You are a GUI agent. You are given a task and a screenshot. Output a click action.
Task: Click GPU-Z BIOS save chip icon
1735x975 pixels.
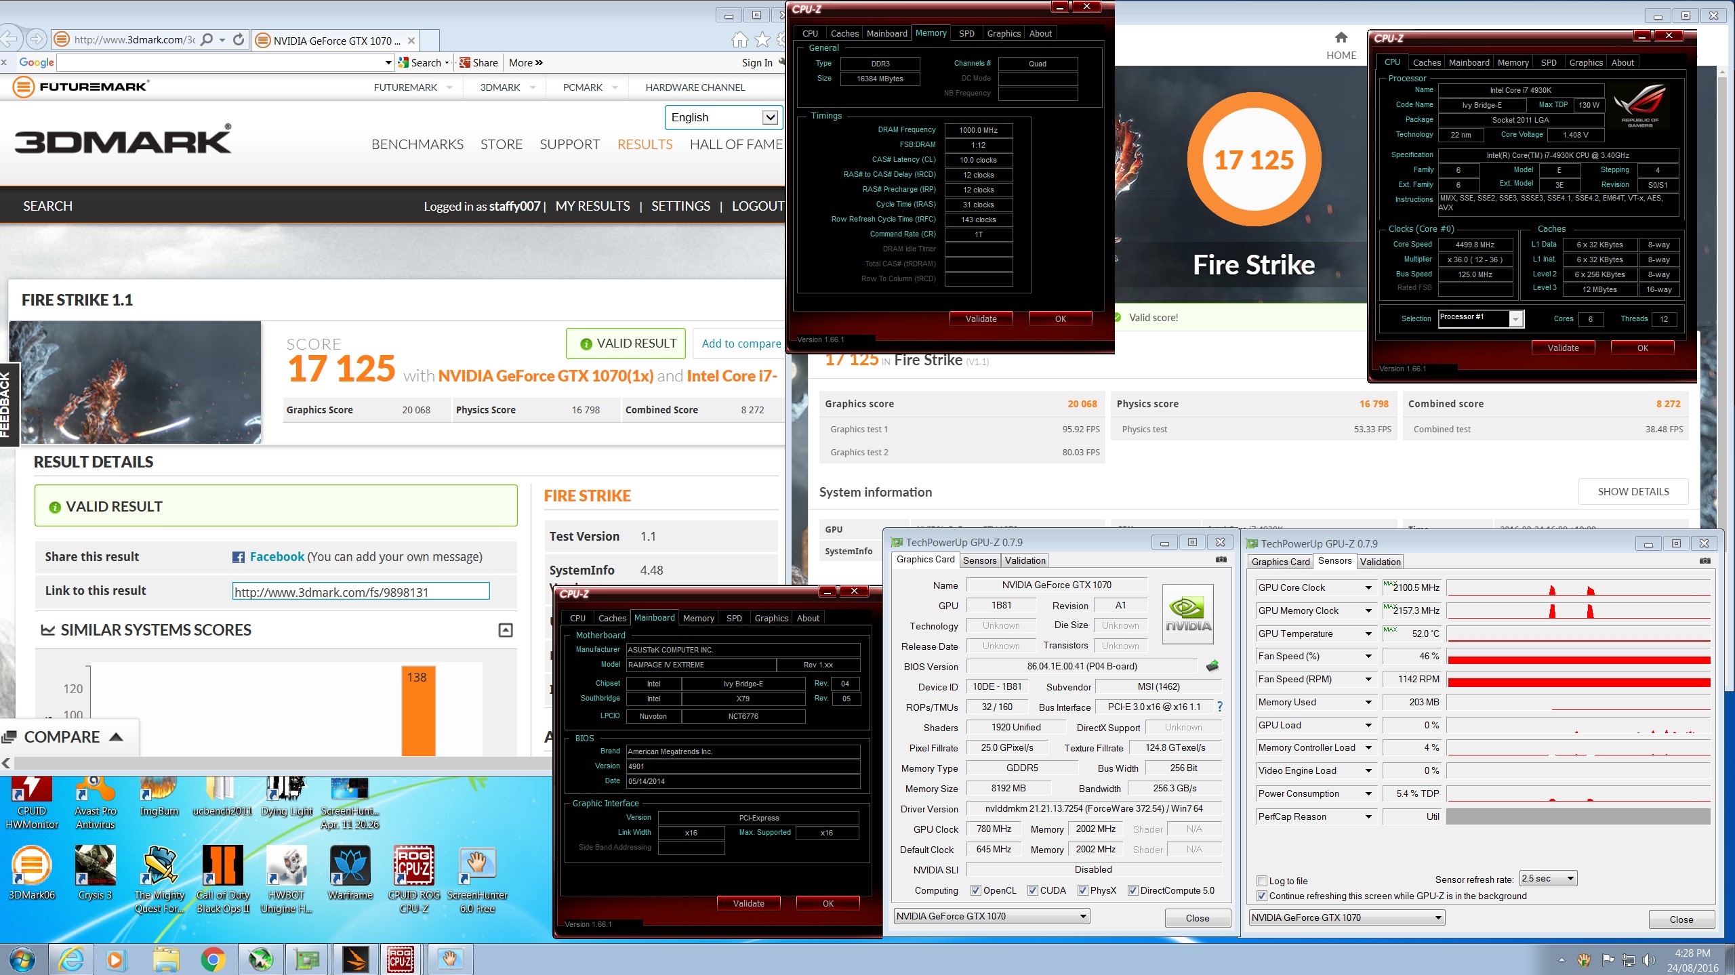pos(1212,666)
